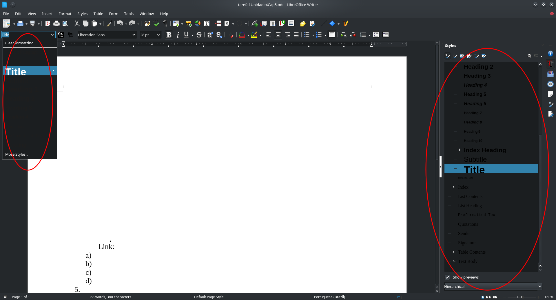
Task: Click the Copy icon
Action: 85,23
